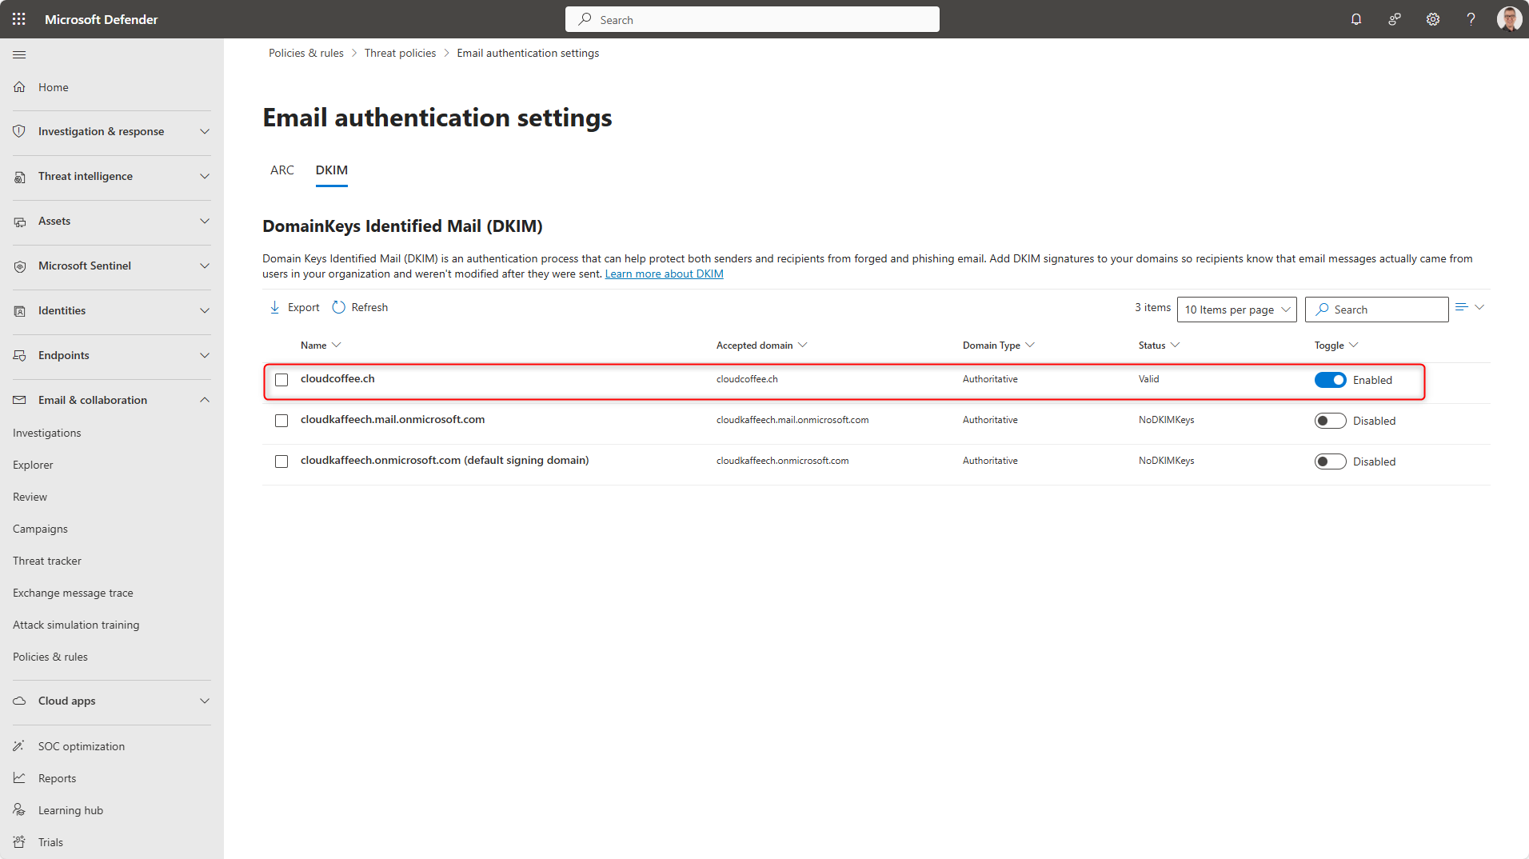Screen dimensions: 1529x859
Task: Click the help question mark icon
Action: (1471, 19)
